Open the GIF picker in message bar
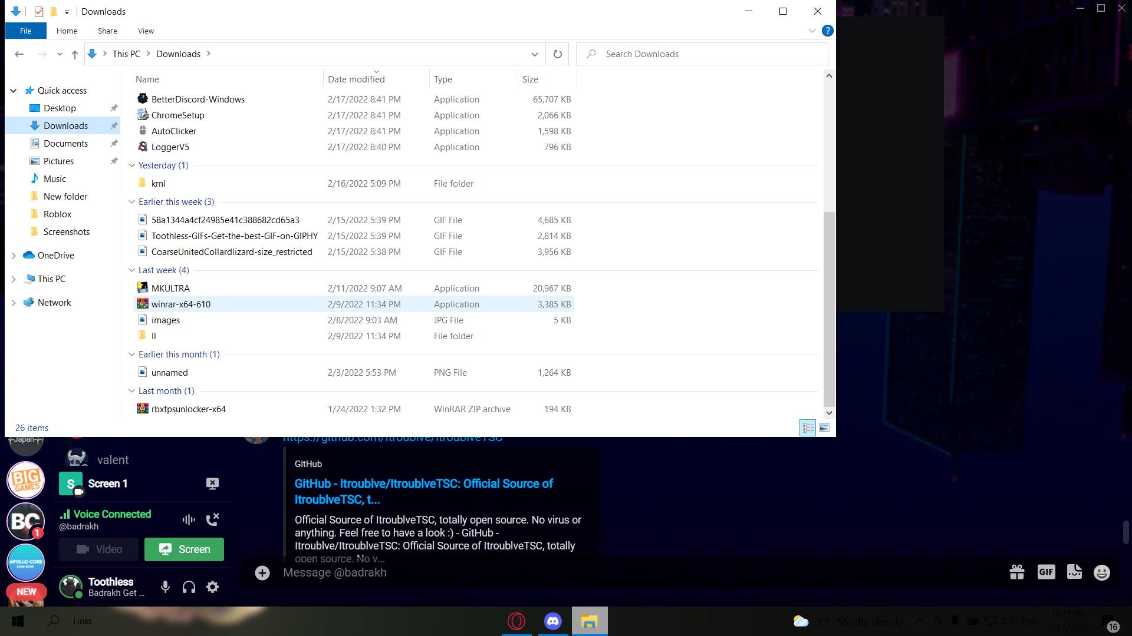1132x636 pixels. click(1046, 572)
